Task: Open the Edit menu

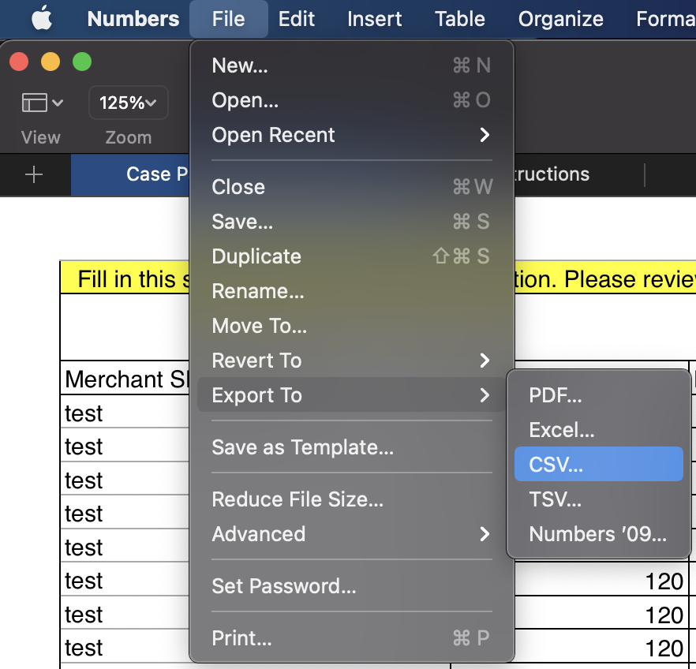Action: (x=297, y=19)
